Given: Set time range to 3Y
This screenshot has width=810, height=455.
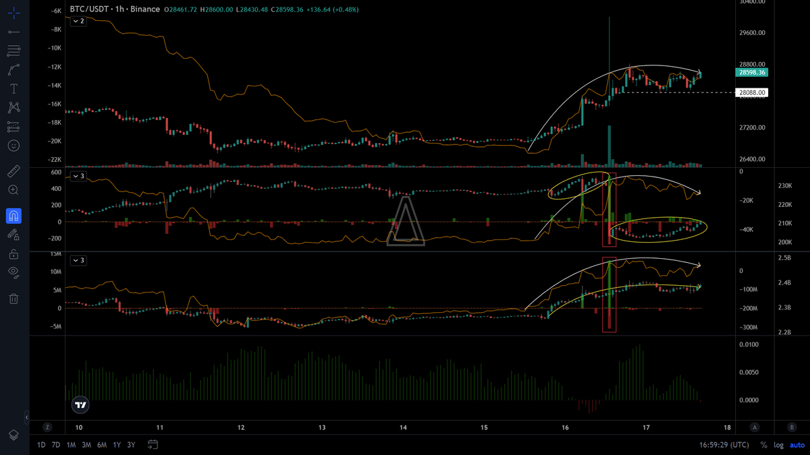Looking at the screenshot, I should coord(131,445).
